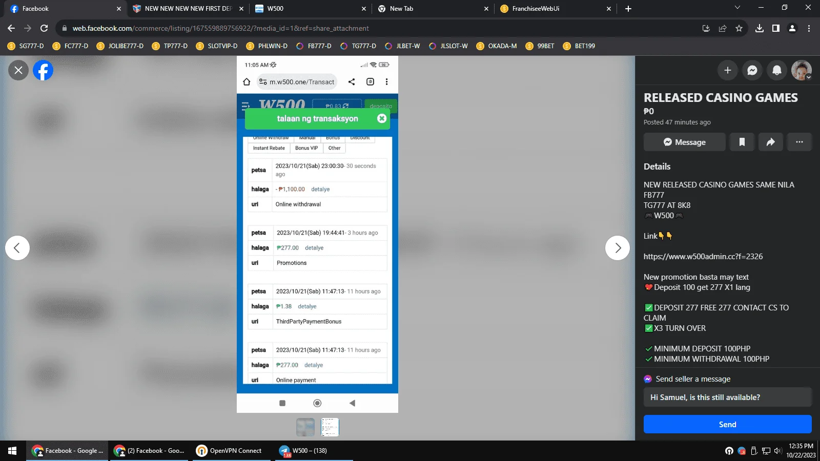
Task: Open BET199 bookmark
Action: (579, 46)
